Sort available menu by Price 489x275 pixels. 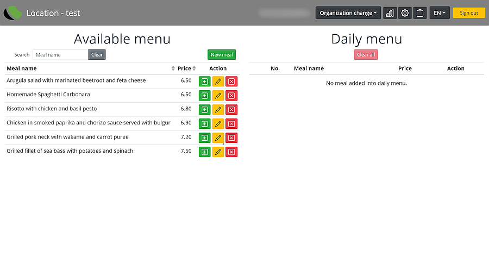(194, 68)
